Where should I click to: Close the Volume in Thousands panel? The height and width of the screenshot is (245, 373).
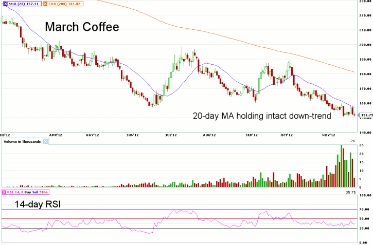pyautogui.click(x=45, y=141)
